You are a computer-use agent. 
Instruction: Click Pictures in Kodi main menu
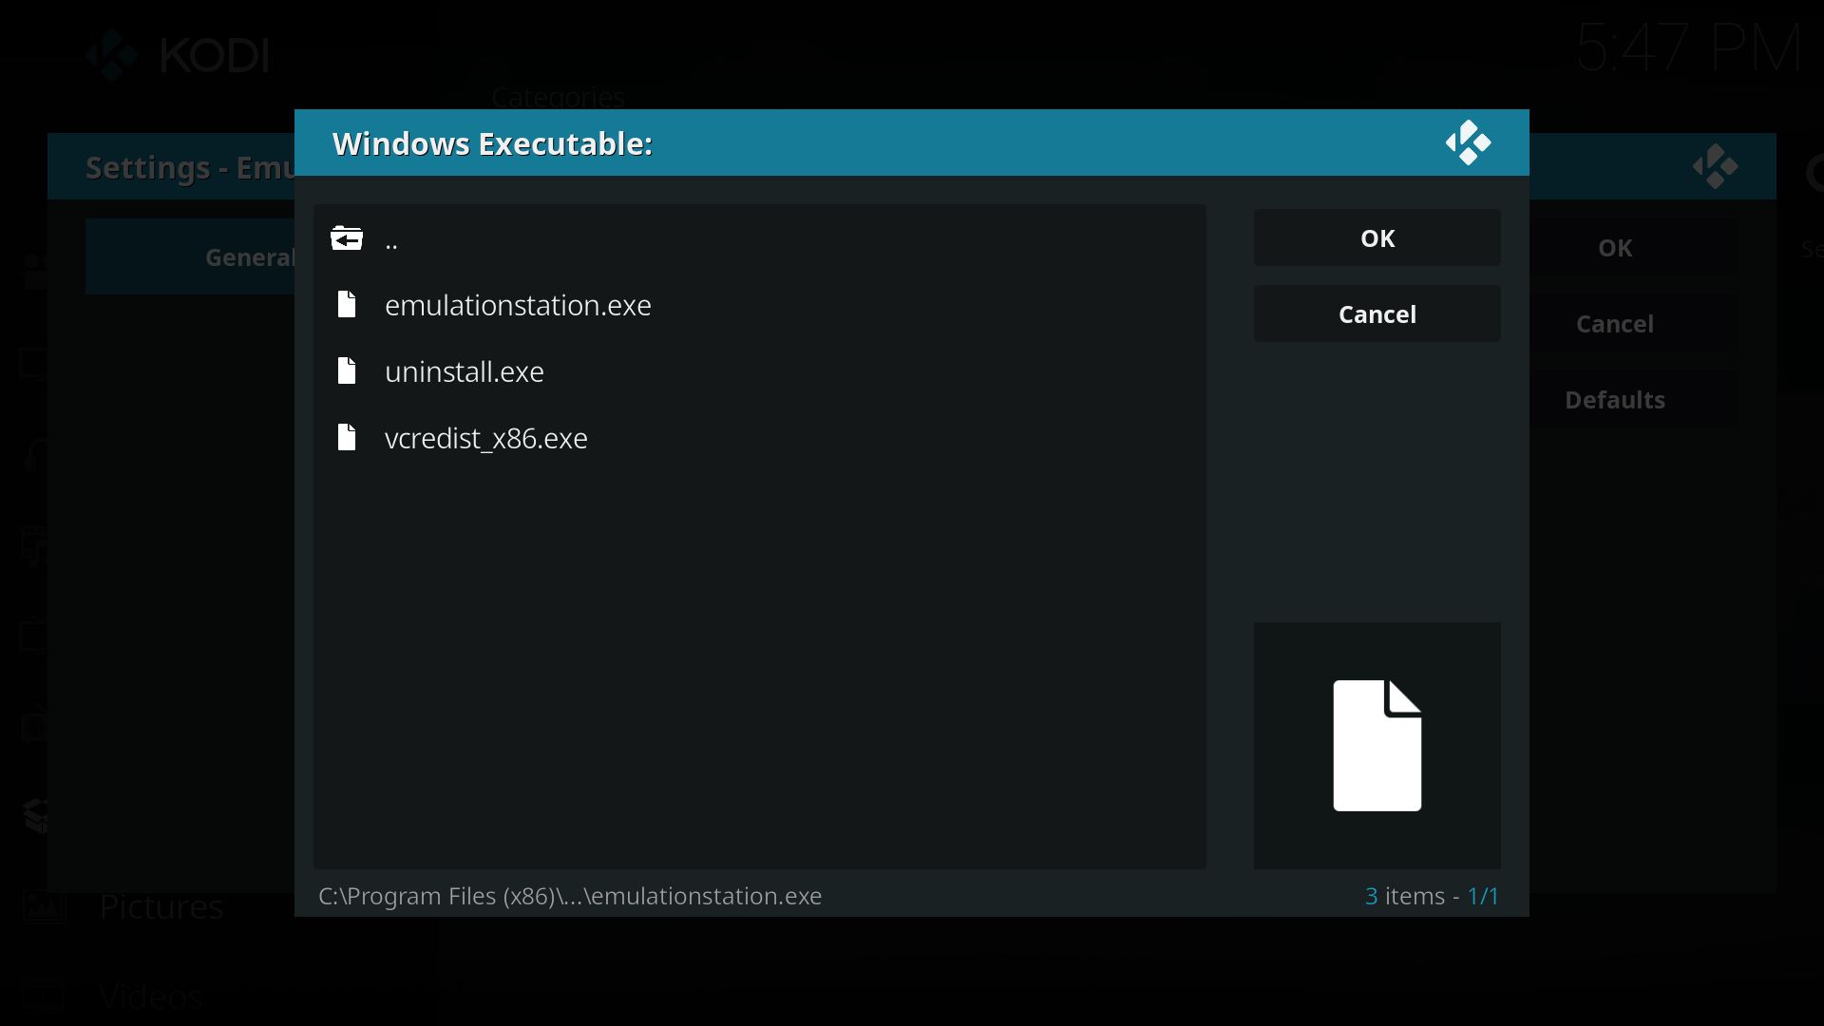[x=161, y=907]
